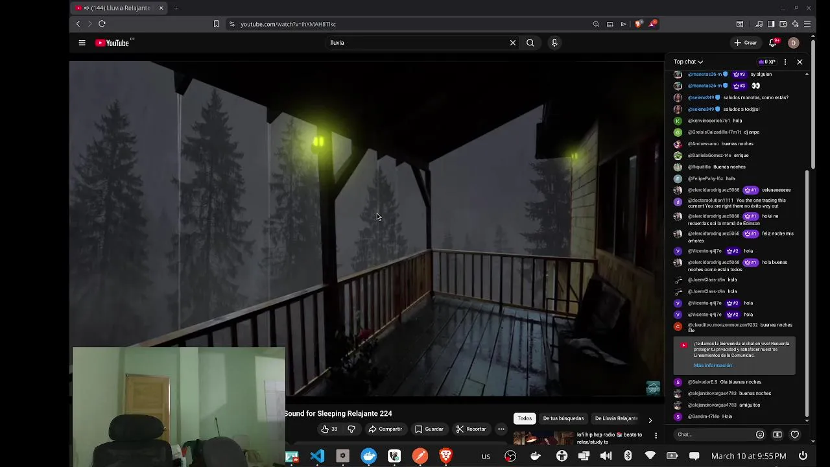Screen dimensions: 830x467
Task: Bookmark this page
Action: tap(217, 24)
